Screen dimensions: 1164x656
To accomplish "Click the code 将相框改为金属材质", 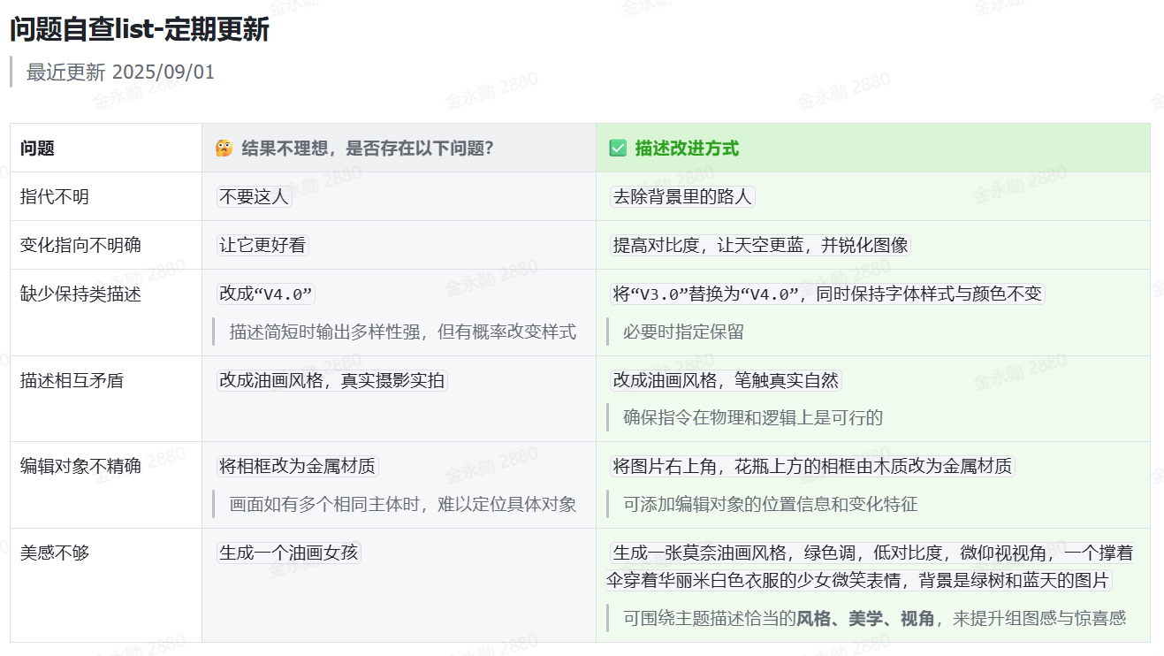I will (x=297, y=466).
